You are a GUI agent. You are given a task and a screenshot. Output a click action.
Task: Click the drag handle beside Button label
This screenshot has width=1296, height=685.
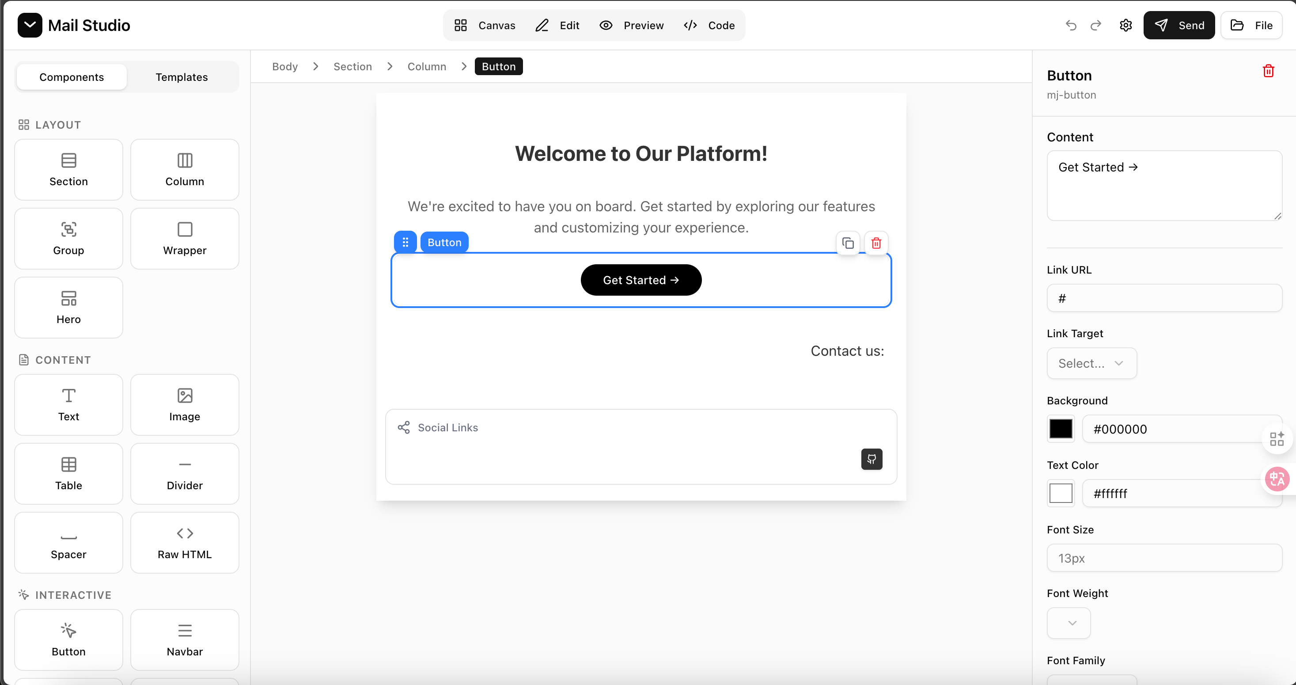pyautogui.click(x=405, y=243)
